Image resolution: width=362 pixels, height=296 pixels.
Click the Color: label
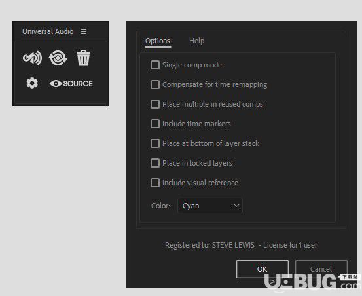pos(160,206)
